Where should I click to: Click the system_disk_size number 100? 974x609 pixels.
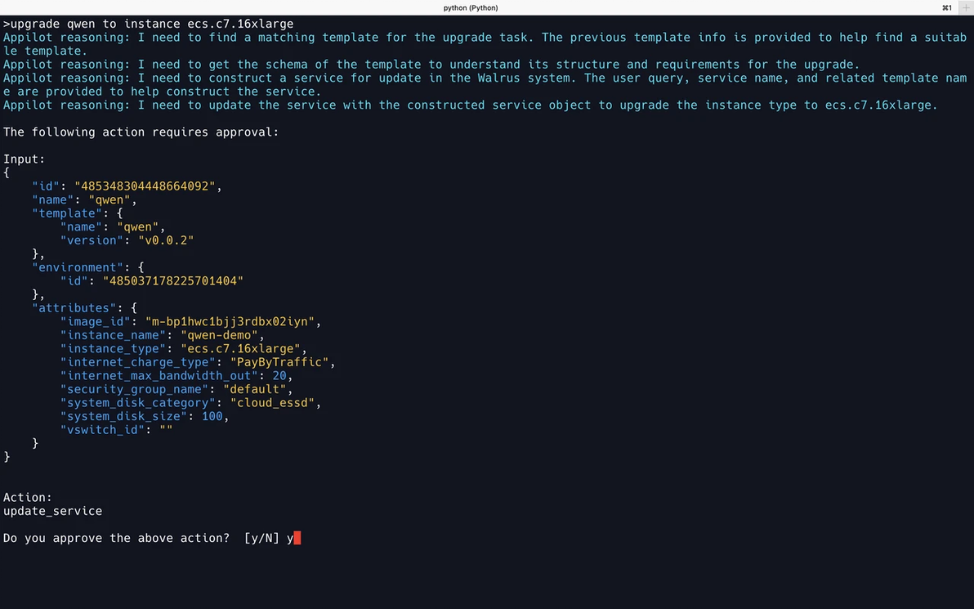212,416
